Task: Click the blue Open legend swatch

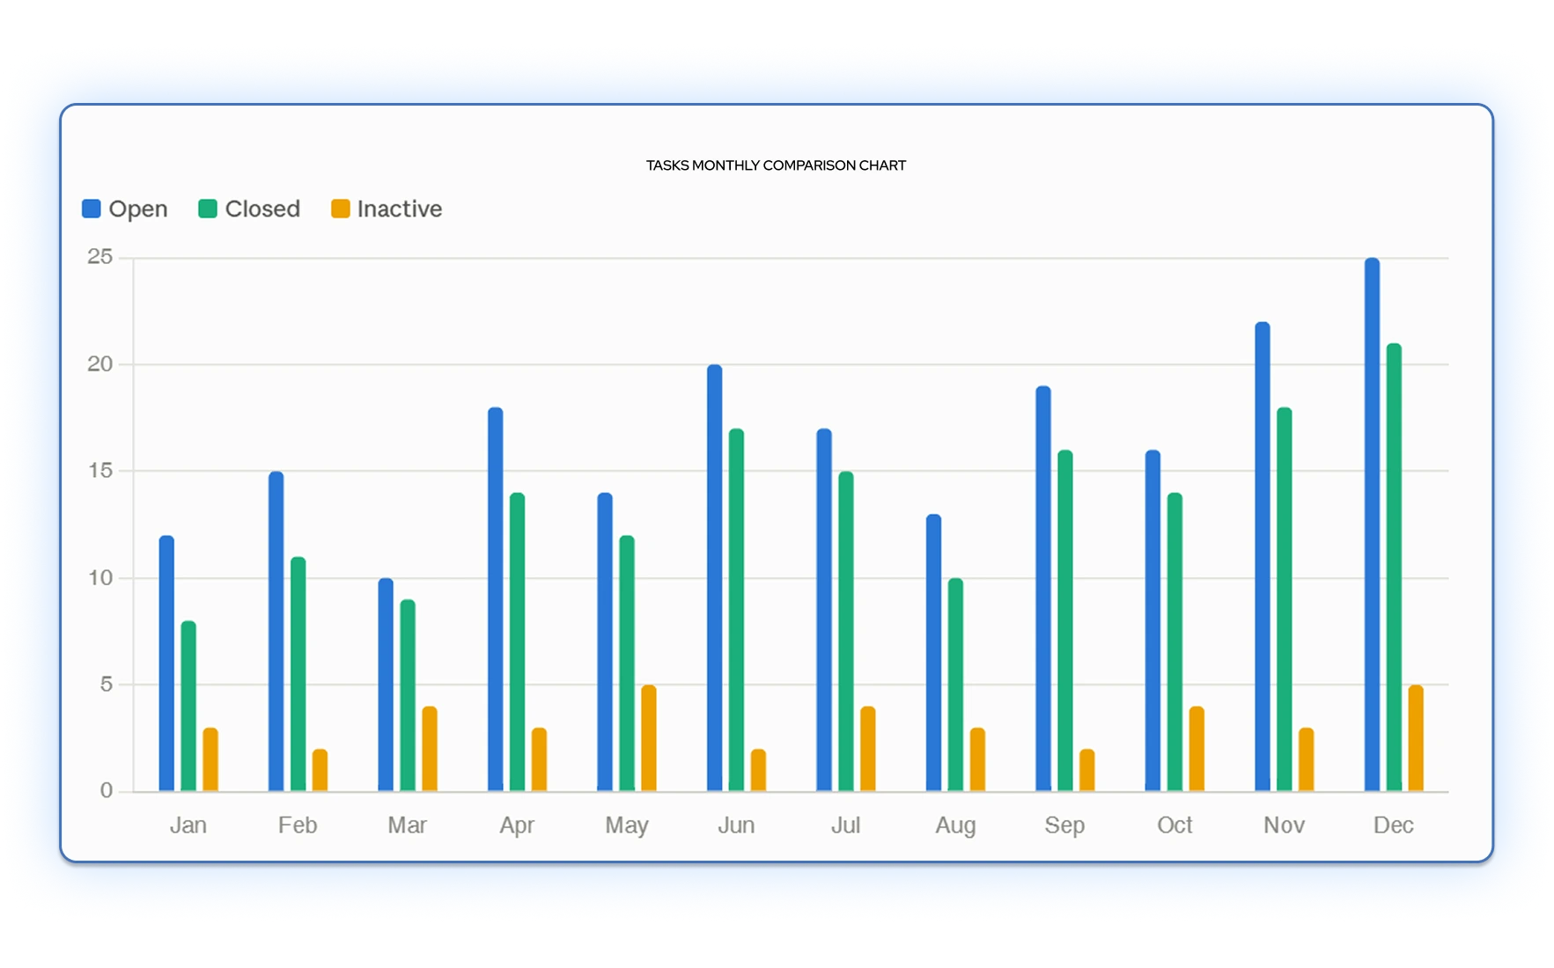Action: click(x=92, y=209)
